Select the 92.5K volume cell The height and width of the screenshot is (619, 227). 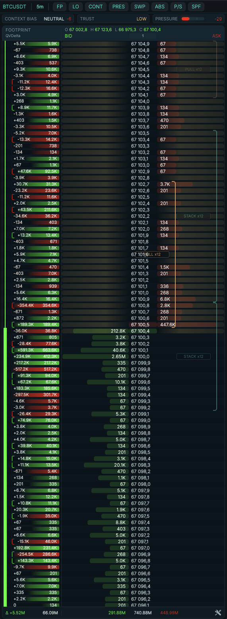pos(51,172)
